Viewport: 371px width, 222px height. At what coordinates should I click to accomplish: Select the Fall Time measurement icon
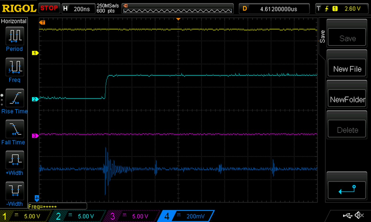(x=14, y=129)
